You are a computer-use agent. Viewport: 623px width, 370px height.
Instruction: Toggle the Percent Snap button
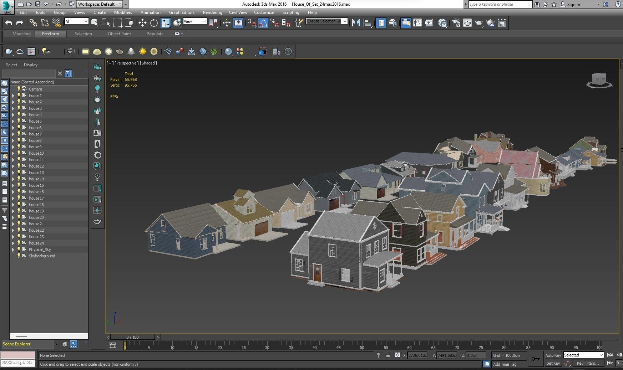click(274, 23)
